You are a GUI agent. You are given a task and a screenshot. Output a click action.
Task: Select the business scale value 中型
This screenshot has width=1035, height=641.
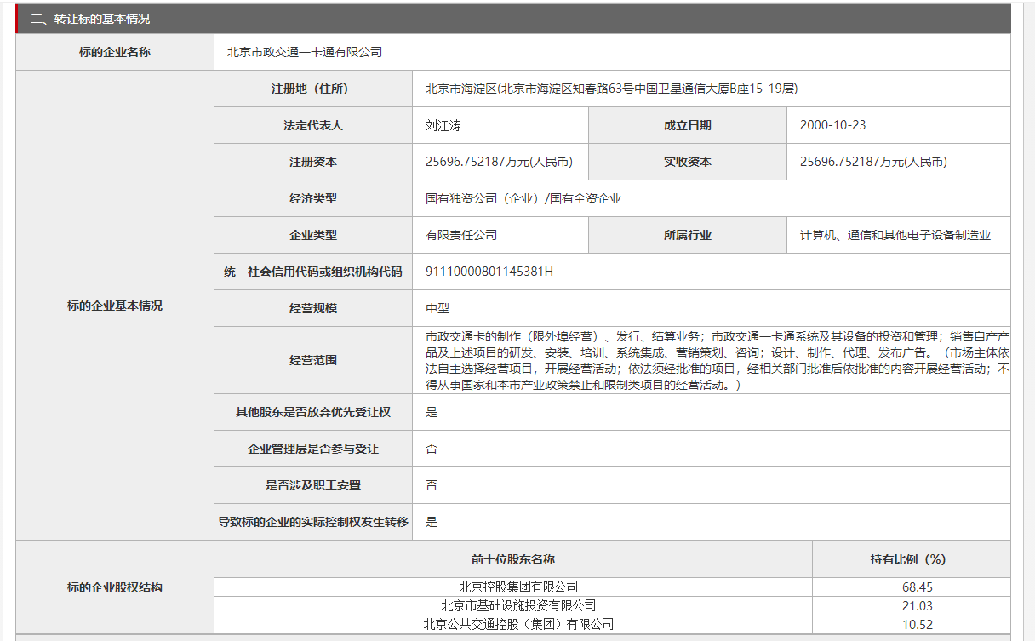pyautogui.click(x=437, y=308)
